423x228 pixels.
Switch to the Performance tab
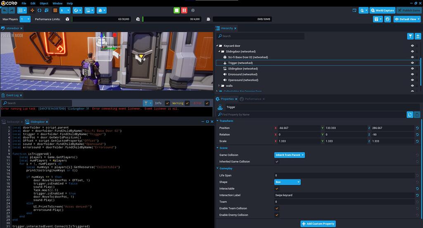pos(252,99)
